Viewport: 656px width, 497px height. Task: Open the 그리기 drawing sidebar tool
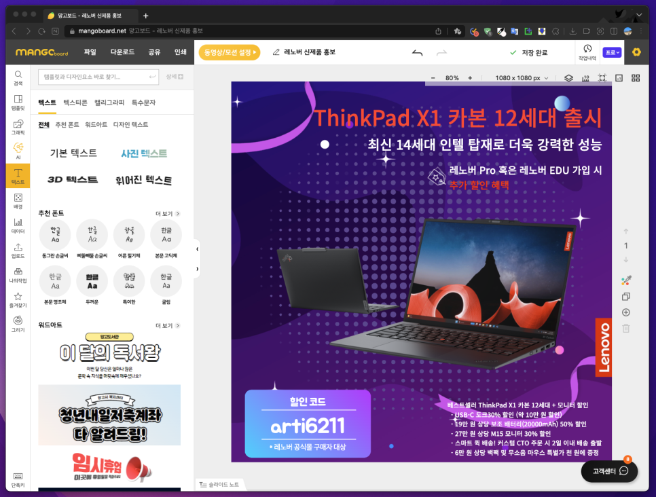tap(18, 324)
